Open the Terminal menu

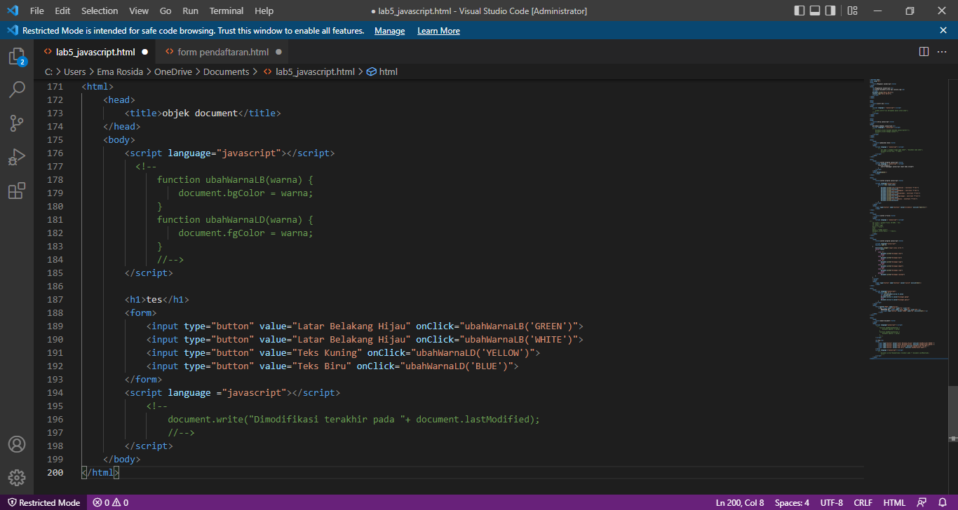tap(226, 11)
